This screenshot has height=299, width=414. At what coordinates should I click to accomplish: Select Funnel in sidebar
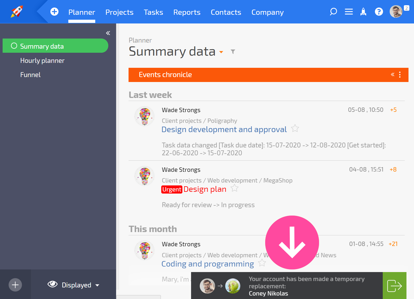[30, 75]
